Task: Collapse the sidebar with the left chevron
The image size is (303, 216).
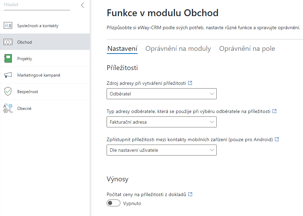Action: tap(83, 5)
